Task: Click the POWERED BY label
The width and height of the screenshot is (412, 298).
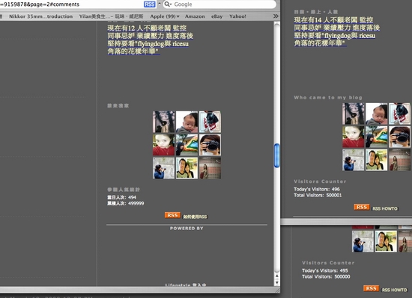Action: [x=187, y=229]
